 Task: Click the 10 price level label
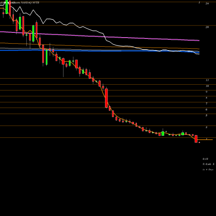pyautogui.click(x=207, y=86)
